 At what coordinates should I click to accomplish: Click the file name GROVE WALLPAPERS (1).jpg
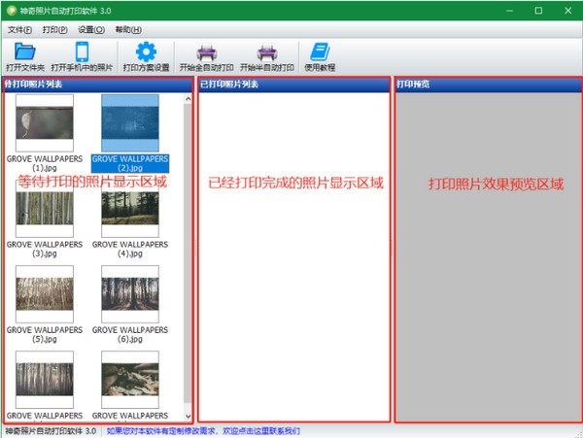[45, 163]
